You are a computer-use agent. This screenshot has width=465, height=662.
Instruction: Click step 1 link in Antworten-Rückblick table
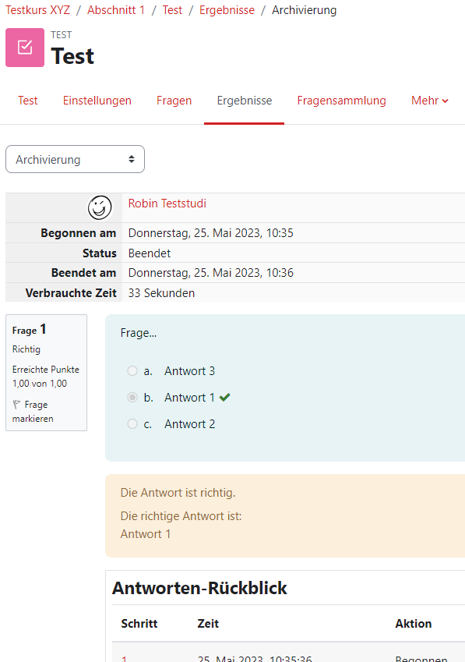pos(124,659)
